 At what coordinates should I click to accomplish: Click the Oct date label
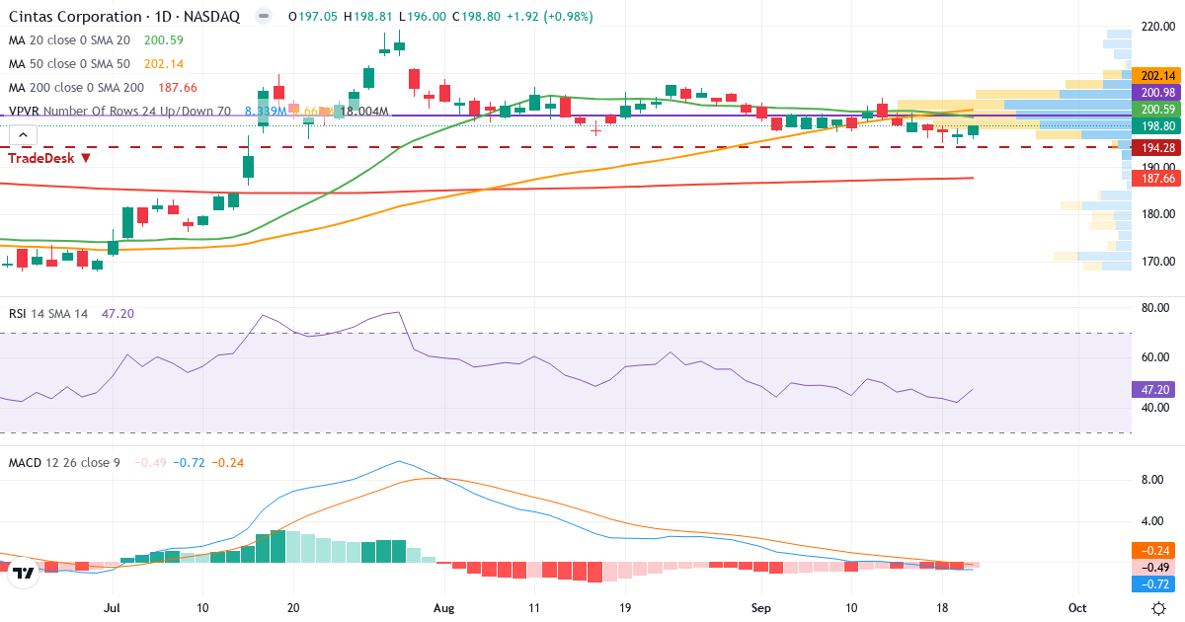1078,608
